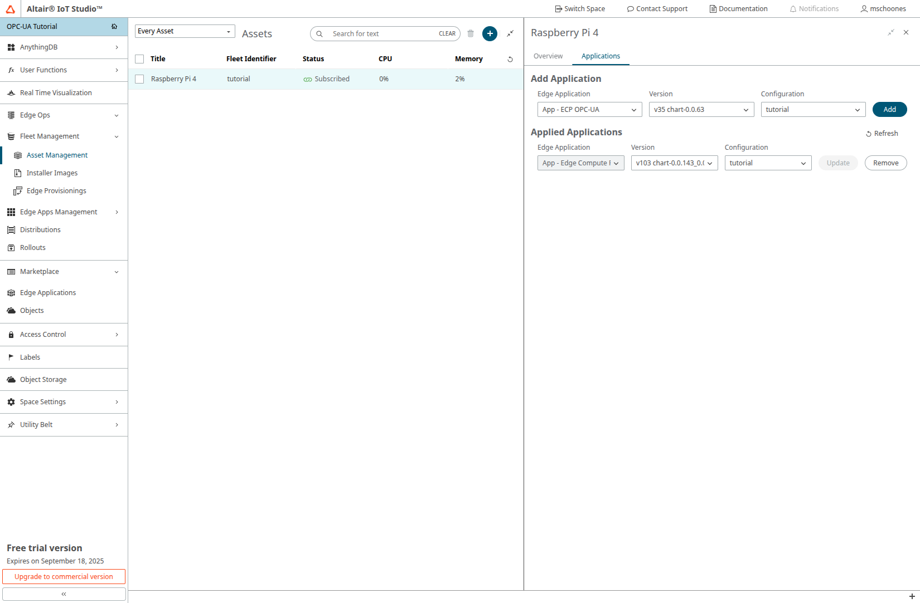Close the Raspberry Pi 4 details panel
The height and width of the screenshot is (603, 920).
[906, 32]
